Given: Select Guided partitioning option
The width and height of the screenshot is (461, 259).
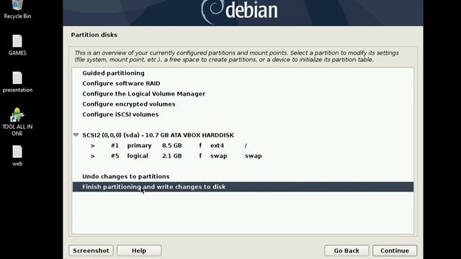Looking at the screenshot, I should (243, 73).
